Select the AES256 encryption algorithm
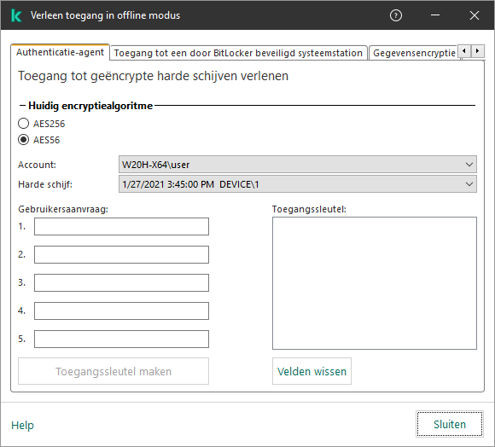 (23, 124)
